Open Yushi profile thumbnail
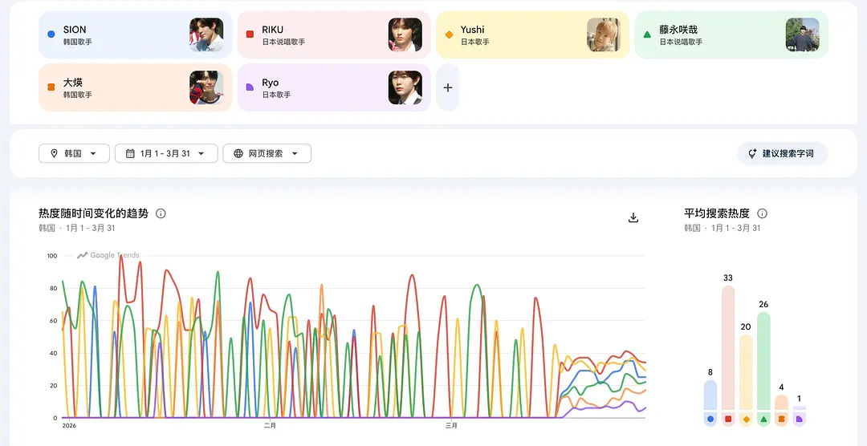Screen dimensions: 867x446 [x=604, y=34]
